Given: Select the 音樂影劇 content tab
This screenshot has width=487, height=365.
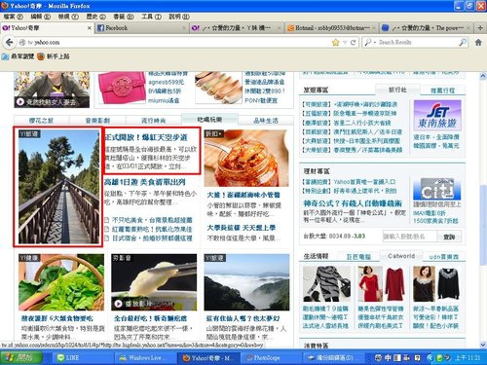Looking at the screenshot, I should (x=97, y=121).
